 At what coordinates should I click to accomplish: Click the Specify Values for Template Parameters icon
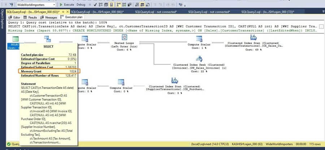pos(180,5)
